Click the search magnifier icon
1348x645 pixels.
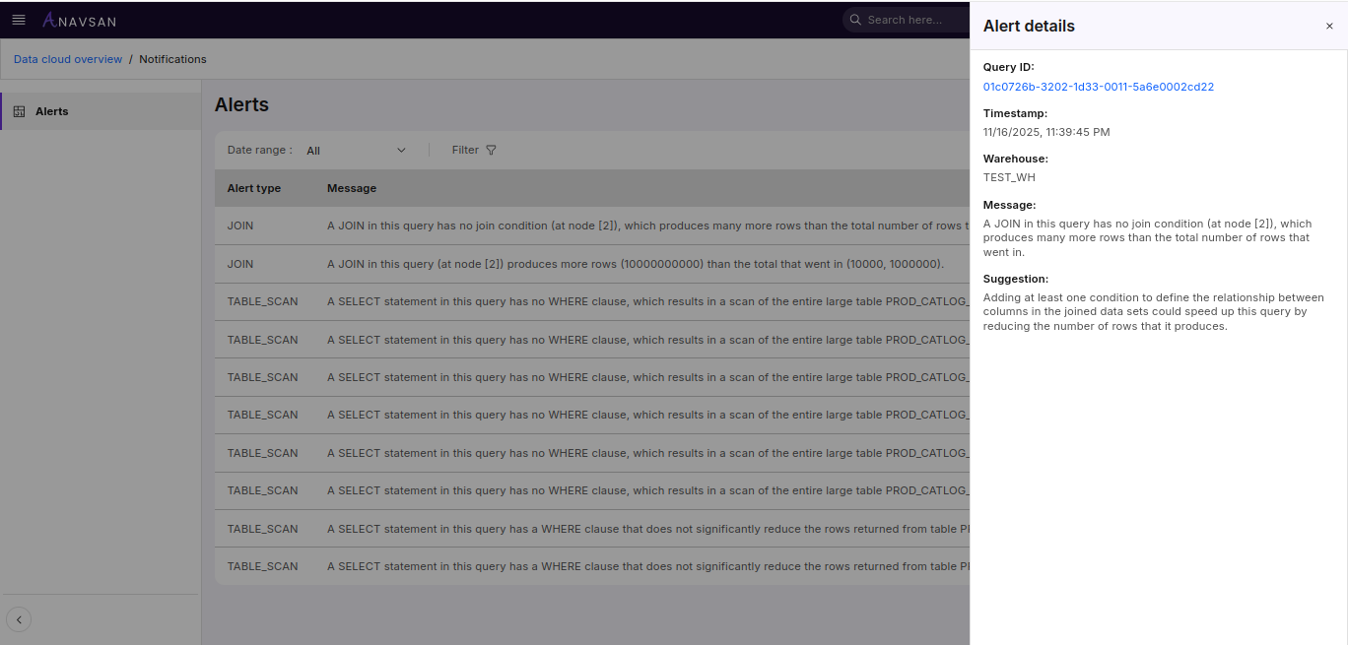pos(855,20)
